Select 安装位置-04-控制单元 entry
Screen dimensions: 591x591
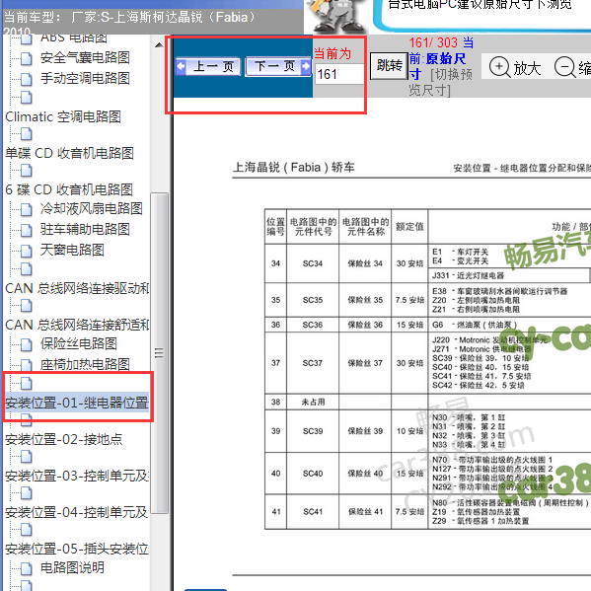tap(77, 512)
